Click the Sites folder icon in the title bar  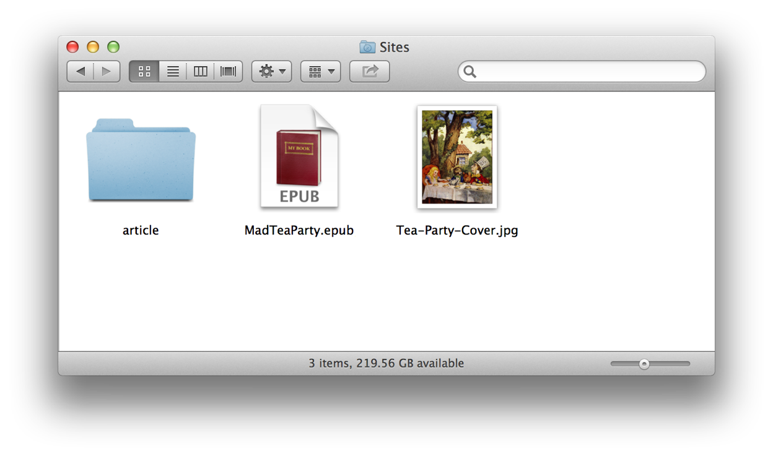367,46
